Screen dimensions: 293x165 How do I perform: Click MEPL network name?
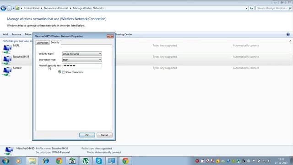(16, 45)
